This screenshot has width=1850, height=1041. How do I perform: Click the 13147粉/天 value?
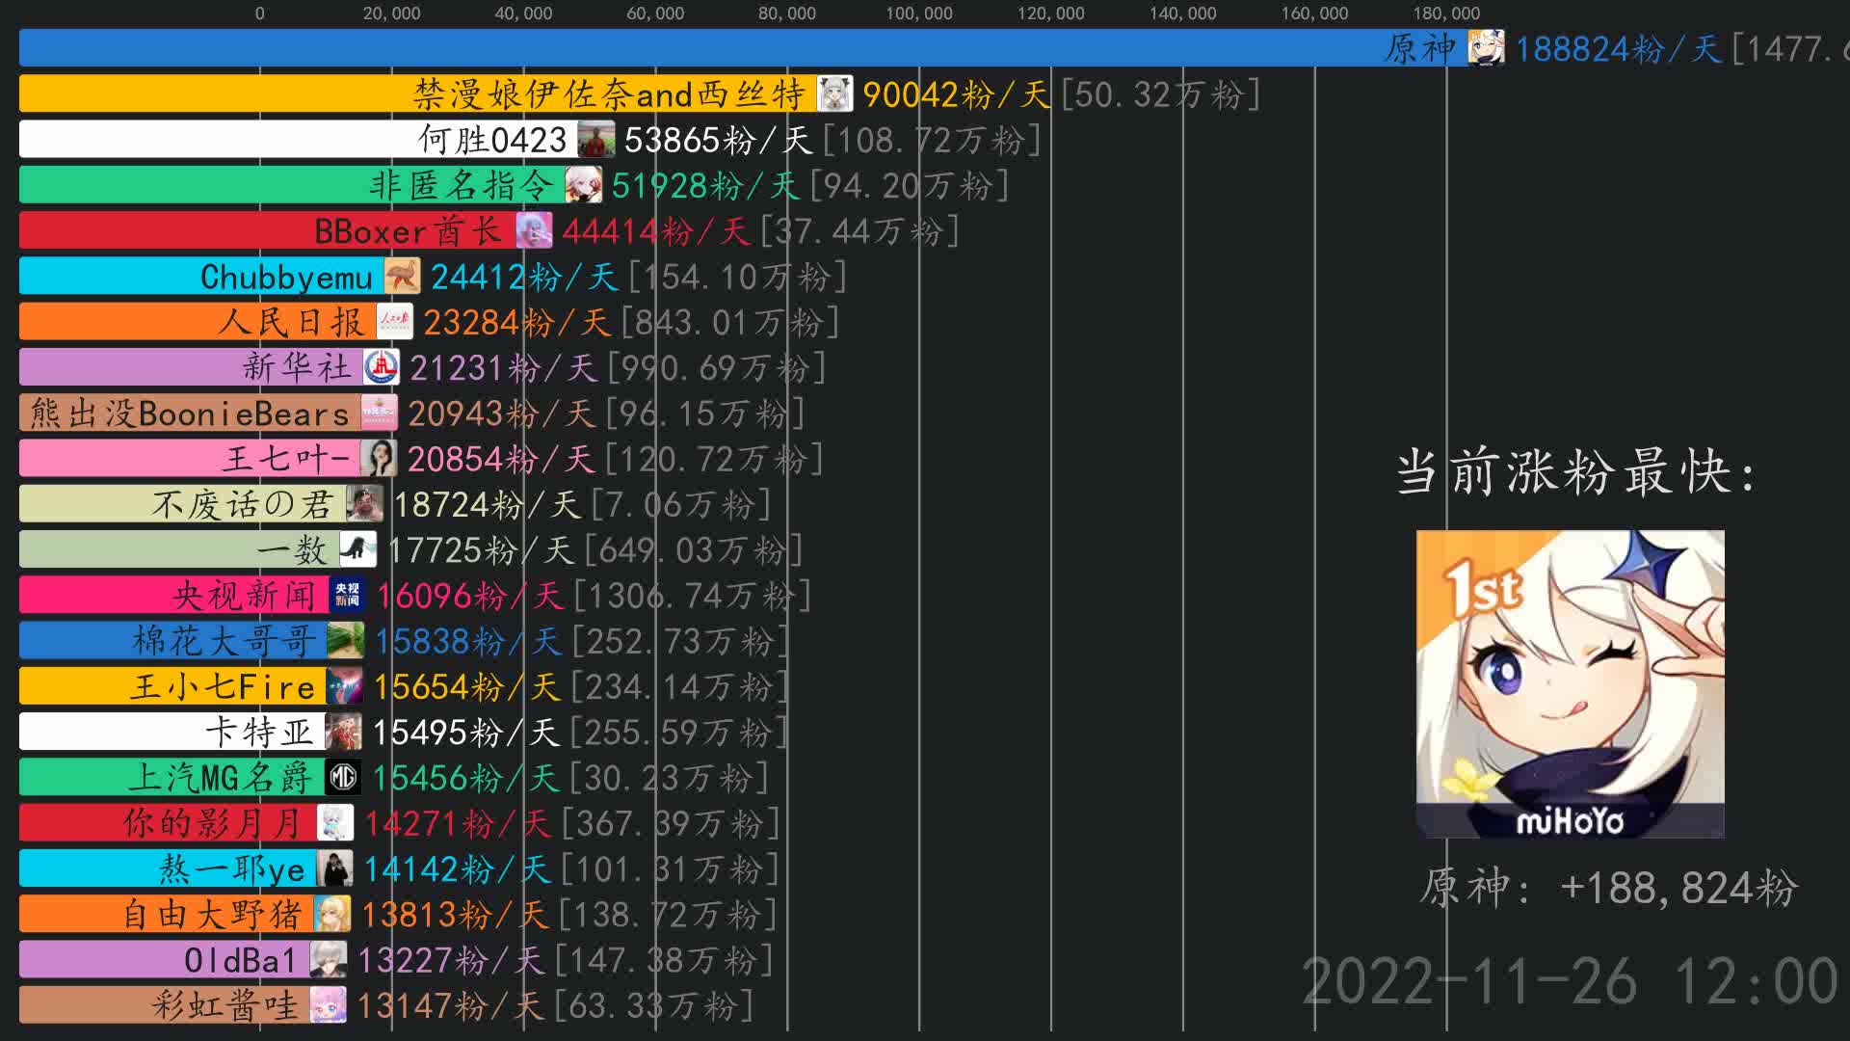coord(451,1006)
